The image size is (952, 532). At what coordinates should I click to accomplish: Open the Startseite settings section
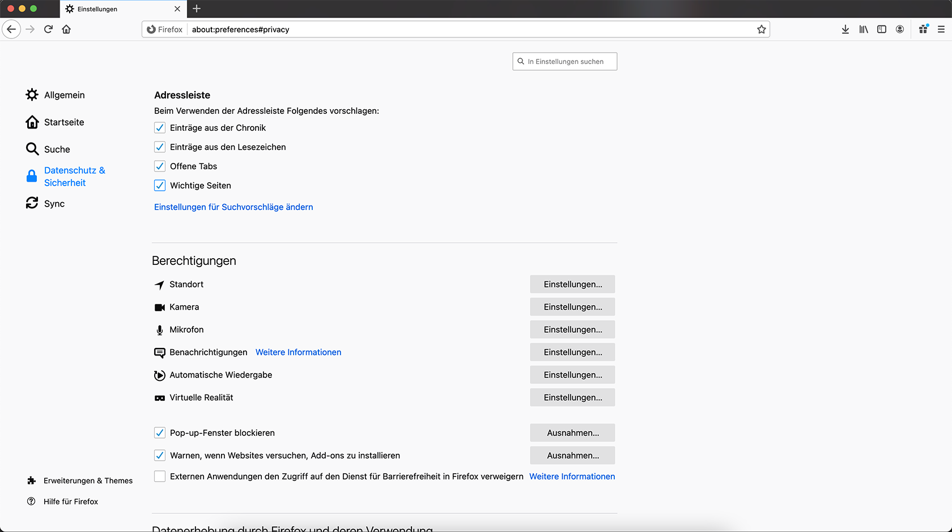(x=64, y=122)
